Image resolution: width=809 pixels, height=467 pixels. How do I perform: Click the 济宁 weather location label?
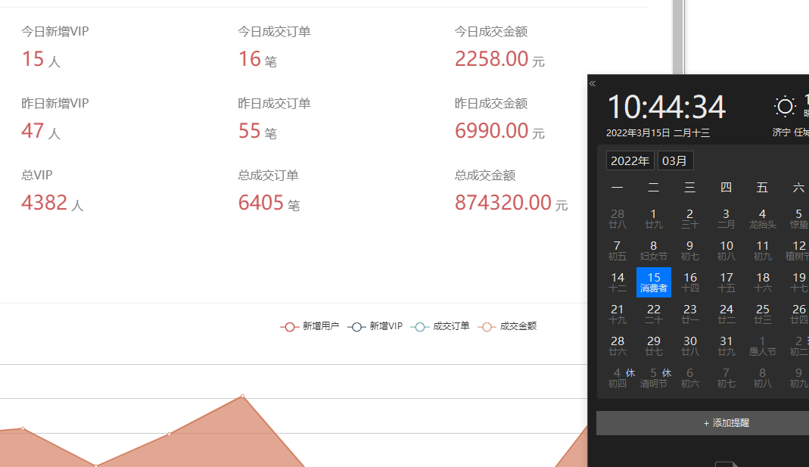(x=781, y=132)
